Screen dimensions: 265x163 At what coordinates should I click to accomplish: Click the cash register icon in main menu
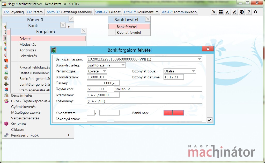(x=6, y=84)
